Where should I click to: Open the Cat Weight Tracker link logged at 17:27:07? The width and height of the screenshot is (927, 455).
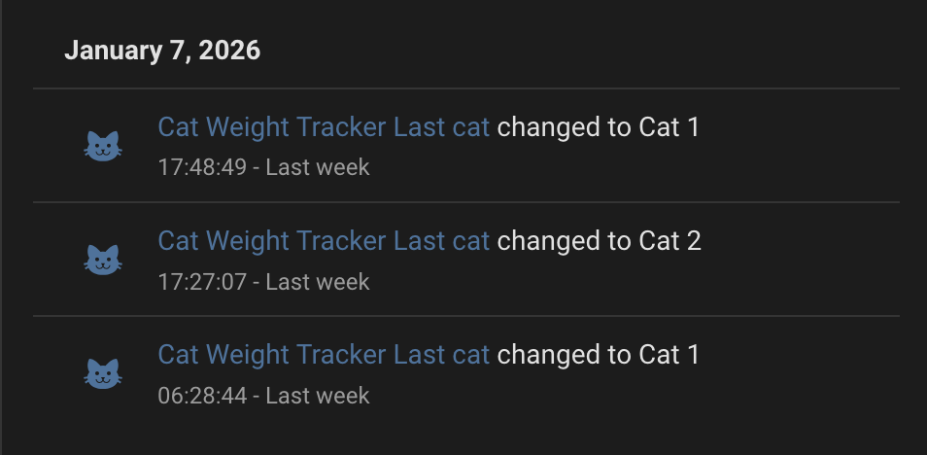click(x=324, y=241)
